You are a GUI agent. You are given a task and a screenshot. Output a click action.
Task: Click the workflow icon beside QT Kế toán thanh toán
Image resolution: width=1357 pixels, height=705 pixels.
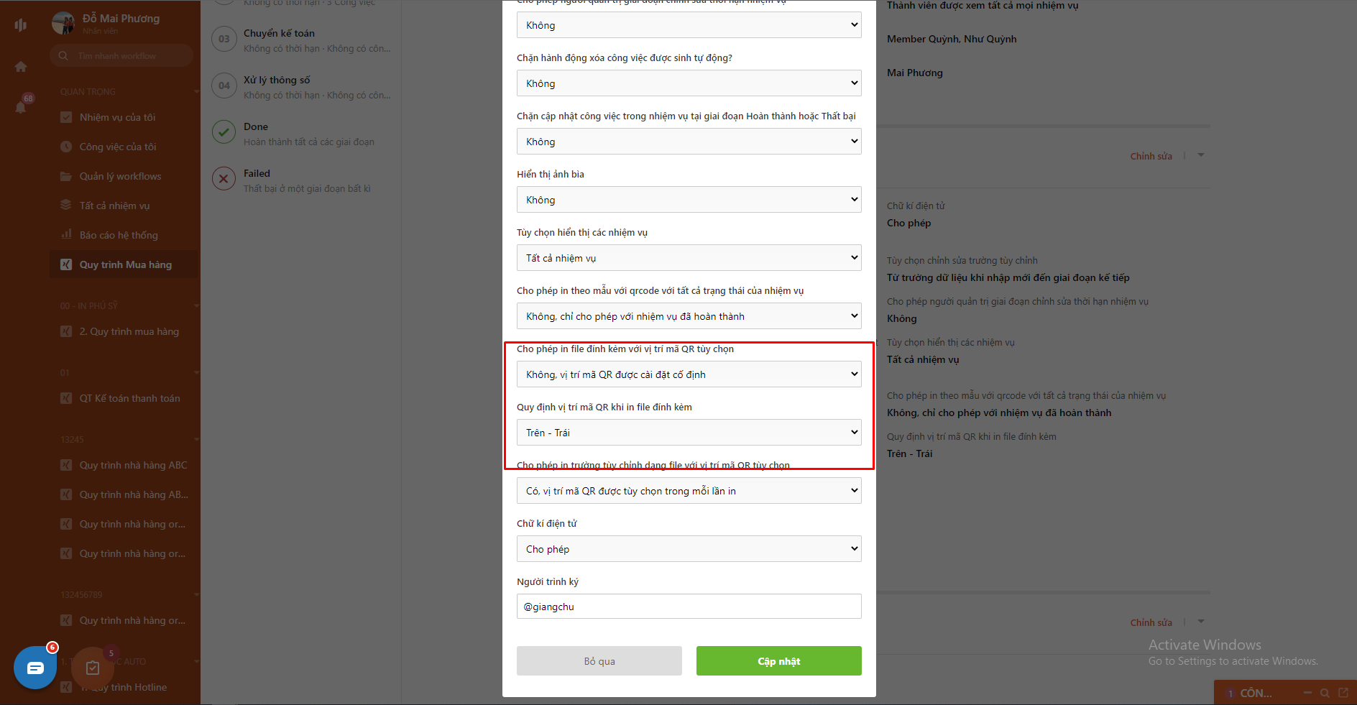[x=66, y=398]
